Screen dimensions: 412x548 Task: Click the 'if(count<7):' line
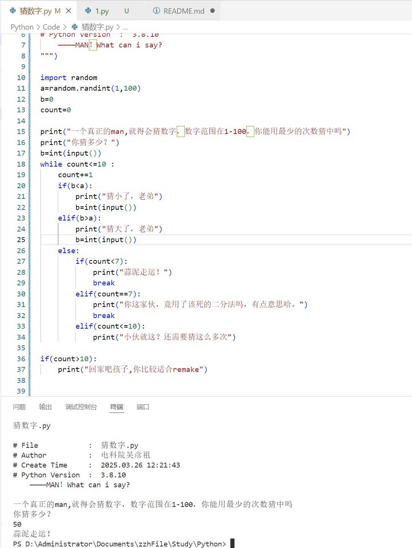pos(101,261)
